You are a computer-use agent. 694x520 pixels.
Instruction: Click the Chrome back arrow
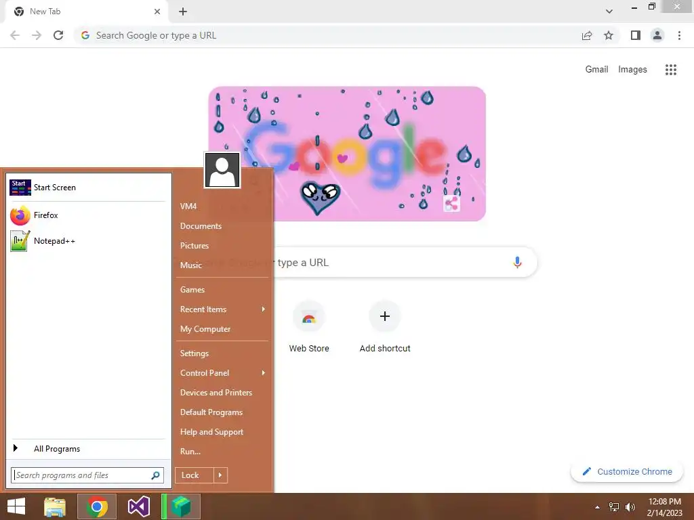coord(15,35)
